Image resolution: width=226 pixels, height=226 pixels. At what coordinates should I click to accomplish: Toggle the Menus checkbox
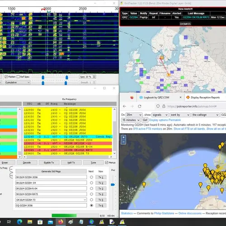click(x=107, y=162)
